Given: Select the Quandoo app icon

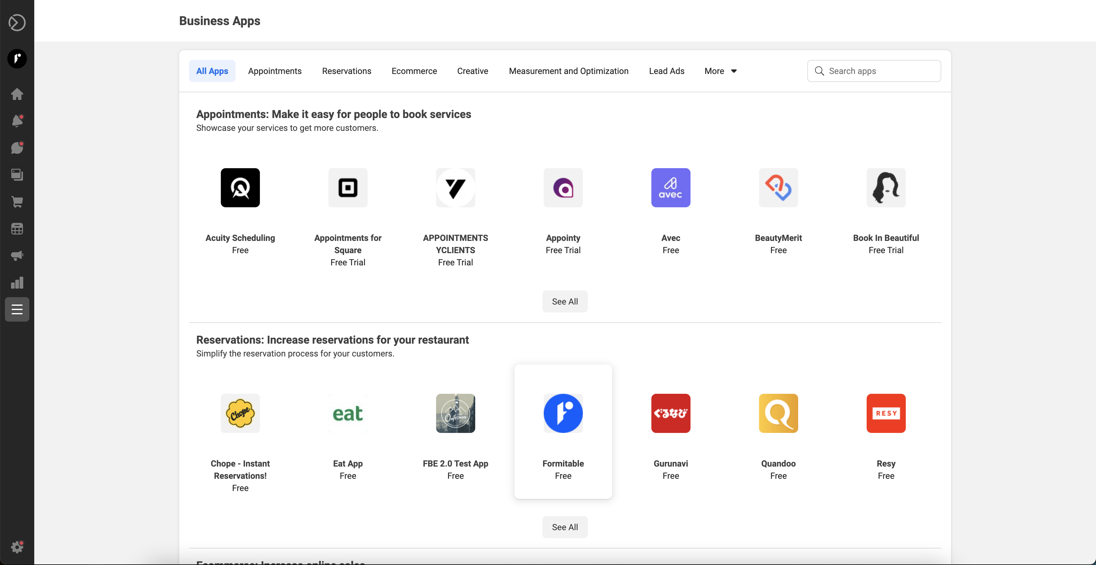Looking at the screenshot, I should 778,413.
